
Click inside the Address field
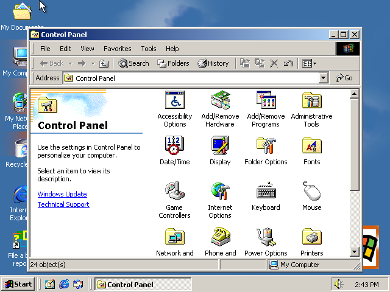click(191, 78)
